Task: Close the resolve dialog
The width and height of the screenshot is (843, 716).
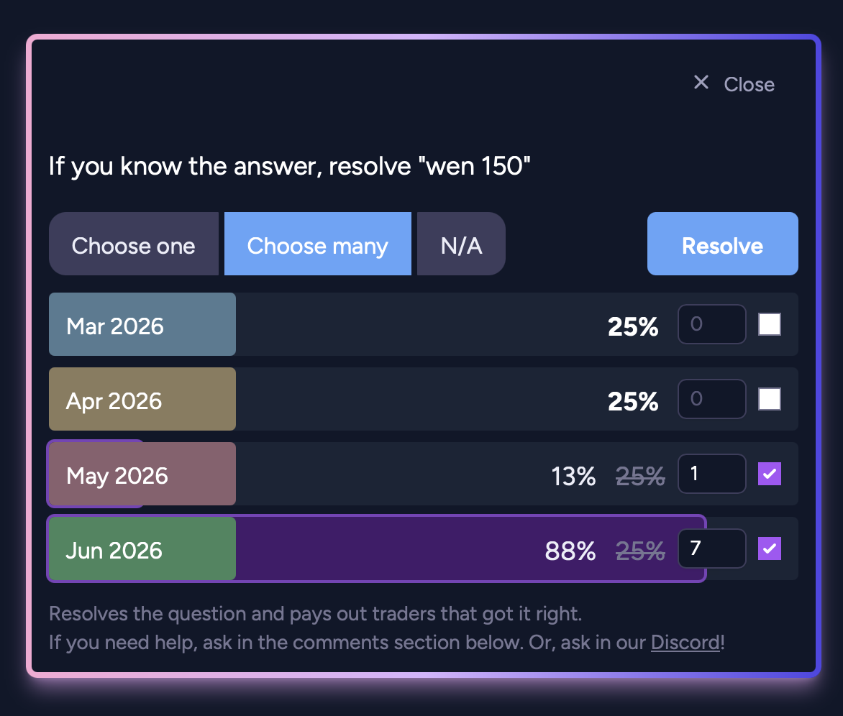Action: [734, 84]
